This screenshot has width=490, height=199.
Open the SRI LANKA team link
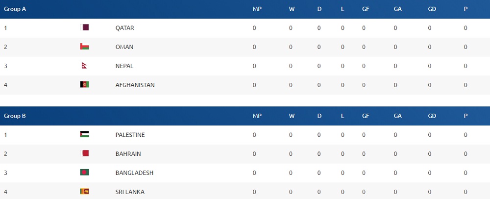(x=130, y=192)
